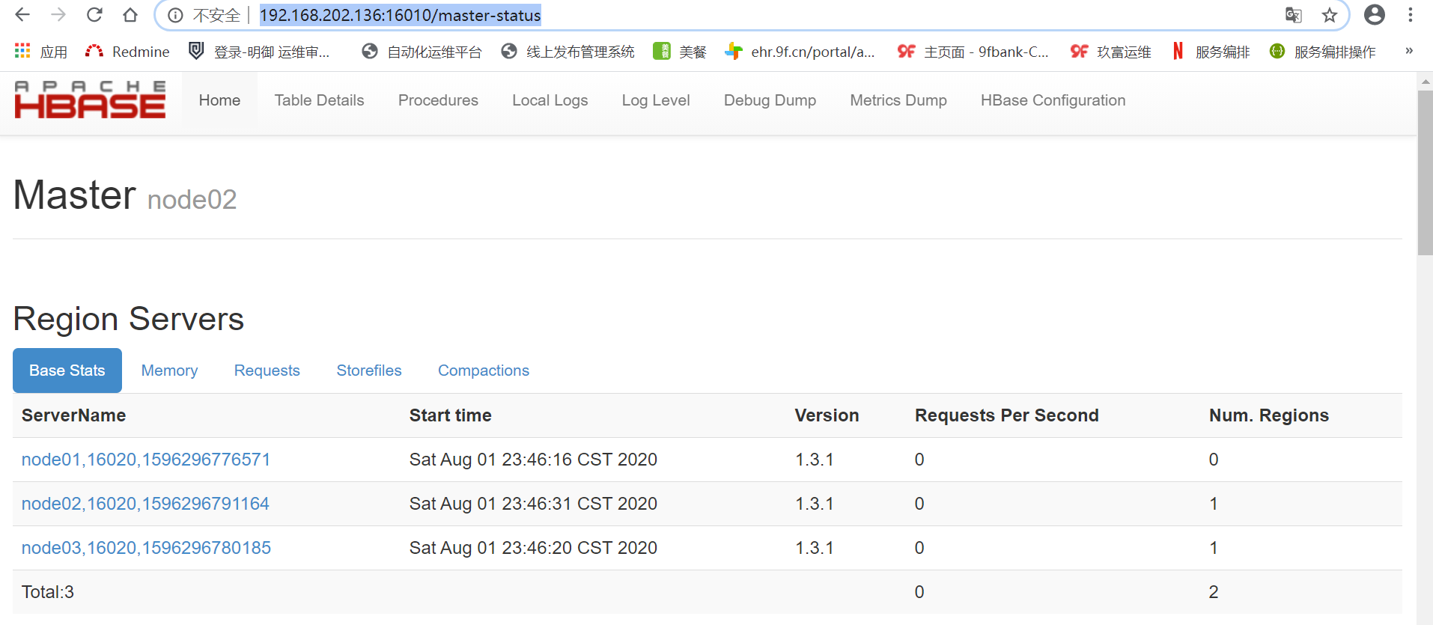Open the node01 region server link
Image resolution: width=1433 pixels, height=625 pixels.
146,460
